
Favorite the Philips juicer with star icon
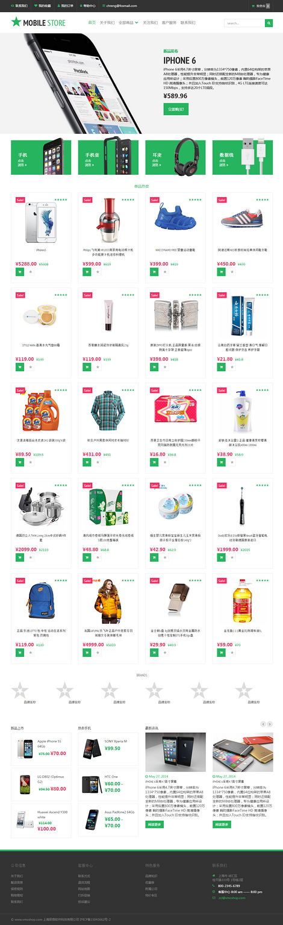coord(97,272)
